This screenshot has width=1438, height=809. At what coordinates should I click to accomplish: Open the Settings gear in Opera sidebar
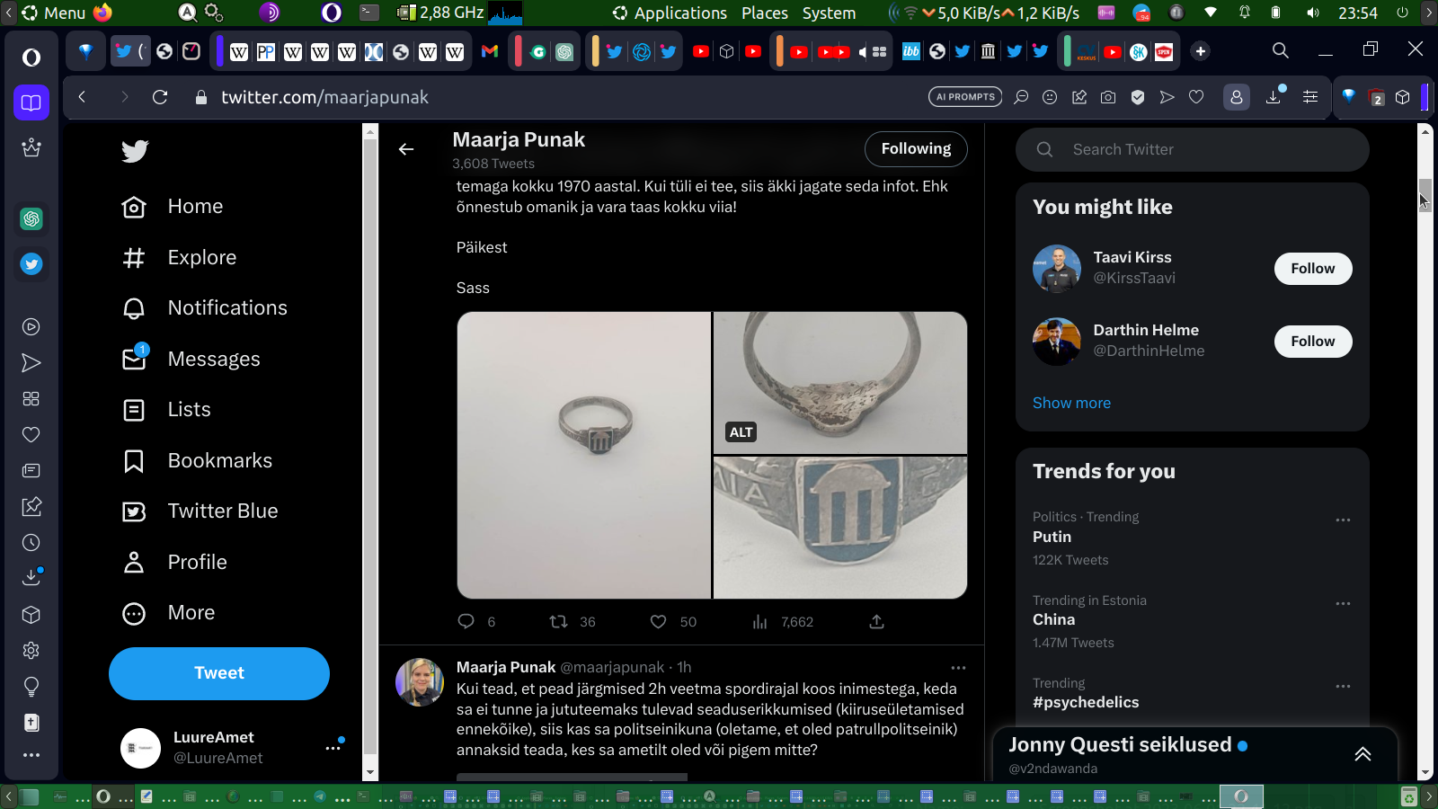coord(31,651)
